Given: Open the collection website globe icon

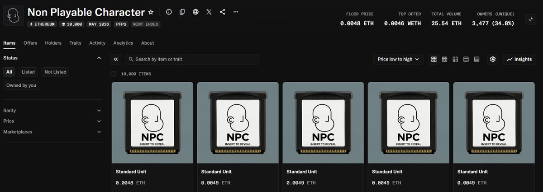Looking at the screenshot, I should [195, 12].
